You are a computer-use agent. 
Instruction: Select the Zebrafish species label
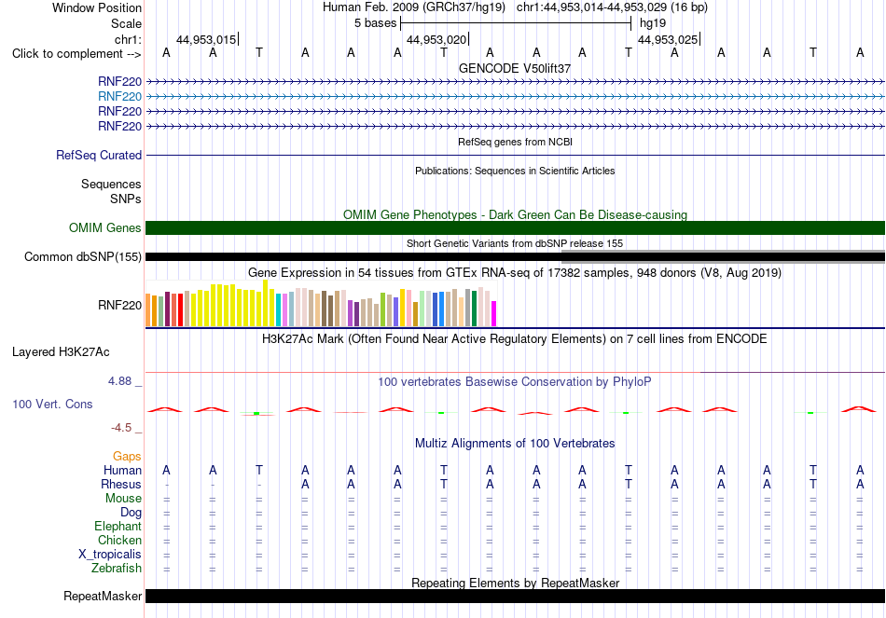(117, 568)
